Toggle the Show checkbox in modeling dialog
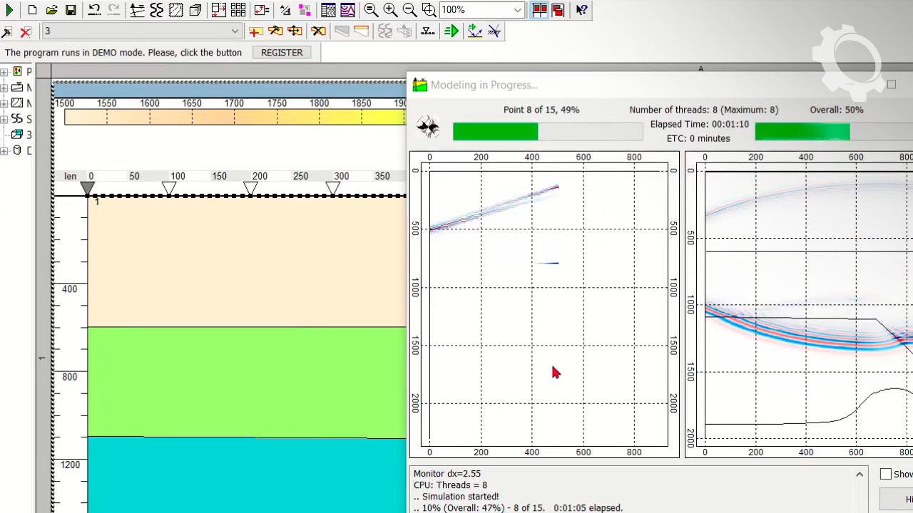Screen dimensions: 913x513 coord(885,474)
